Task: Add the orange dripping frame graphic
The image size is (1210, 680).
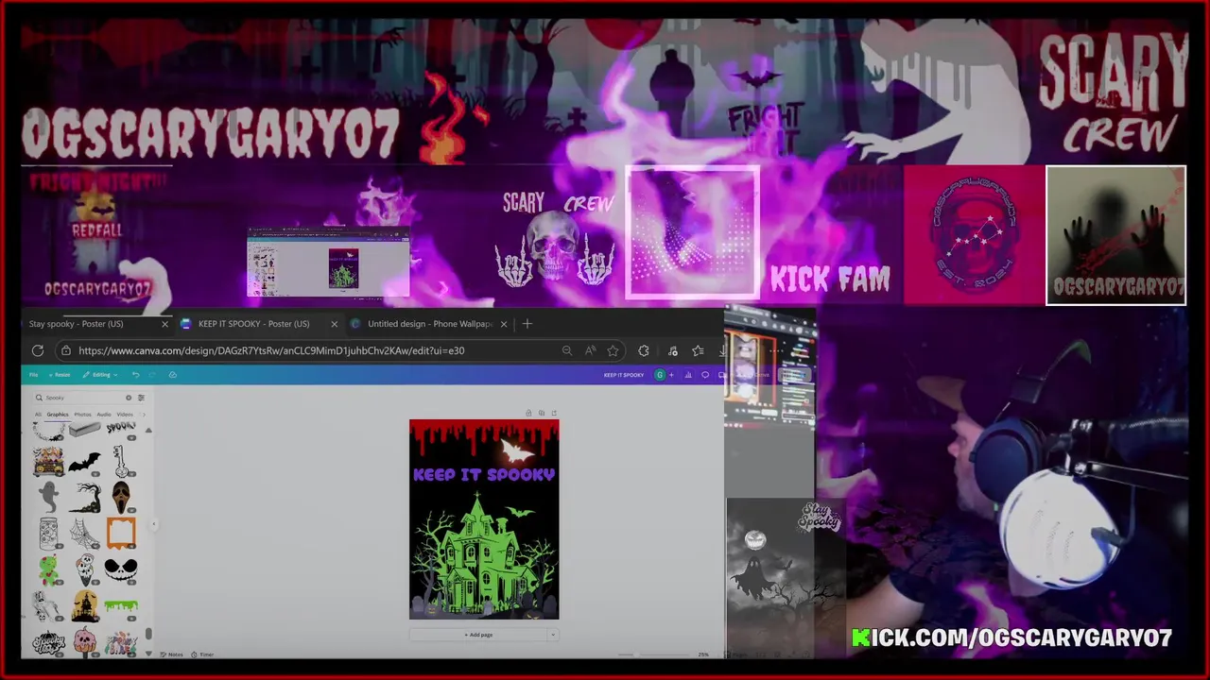Action: (x=121, y=533)
